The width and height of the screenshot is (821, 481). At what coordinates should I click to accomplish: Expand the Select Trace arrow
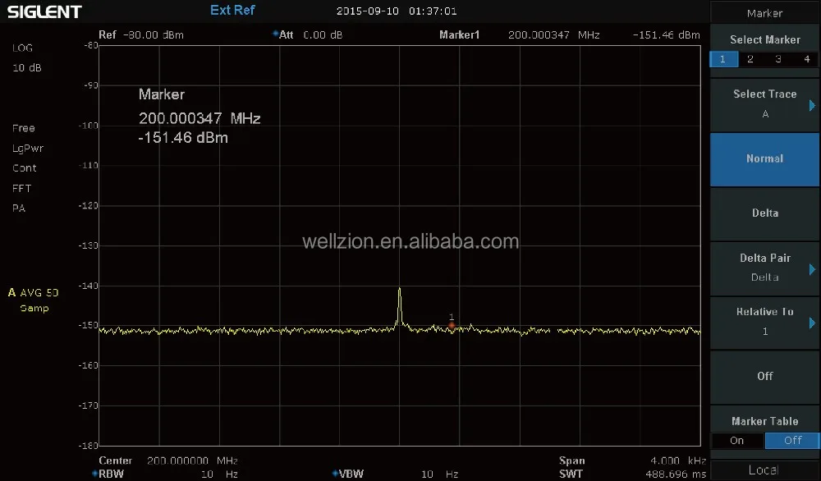[x=812, y=105]
